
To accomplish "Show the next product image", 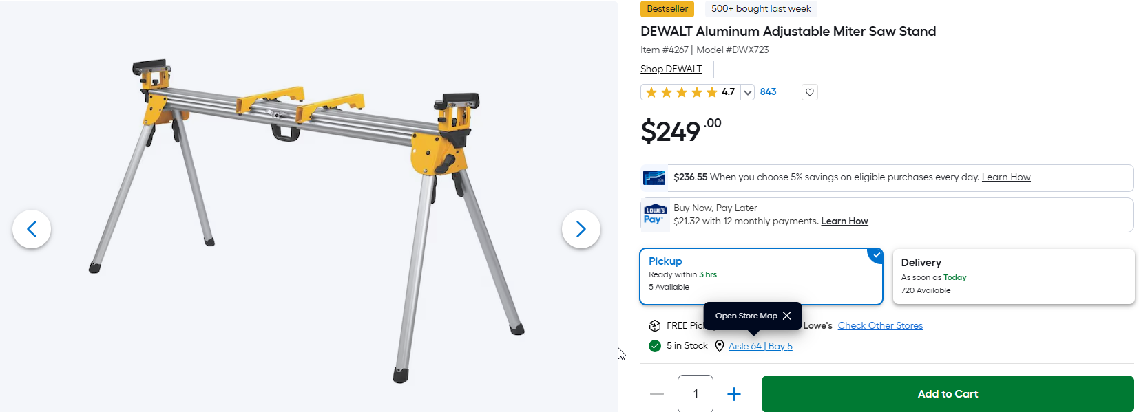I will tap(581, 229).
